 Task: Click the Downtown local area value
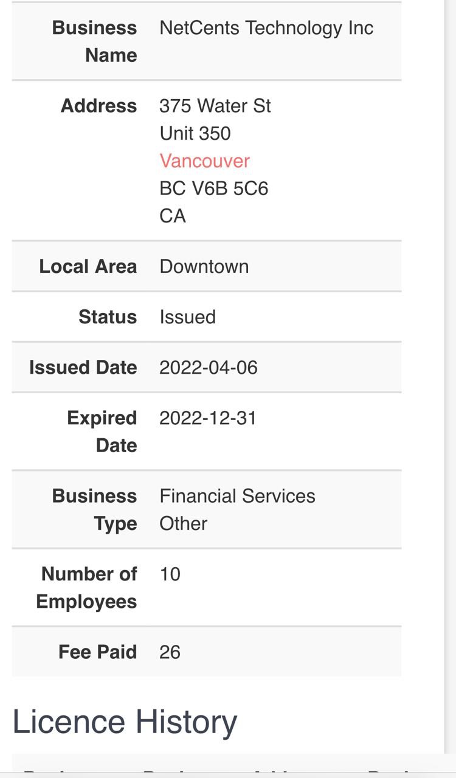click(204, 266)
